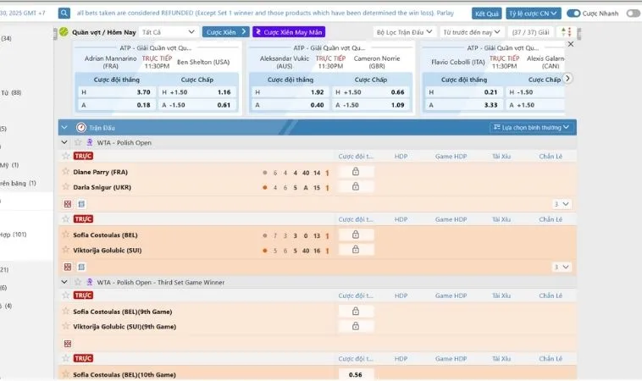Select the Cược Xiên tab
The width and height of the screenshot is (642, 381).
pos(226,31)
